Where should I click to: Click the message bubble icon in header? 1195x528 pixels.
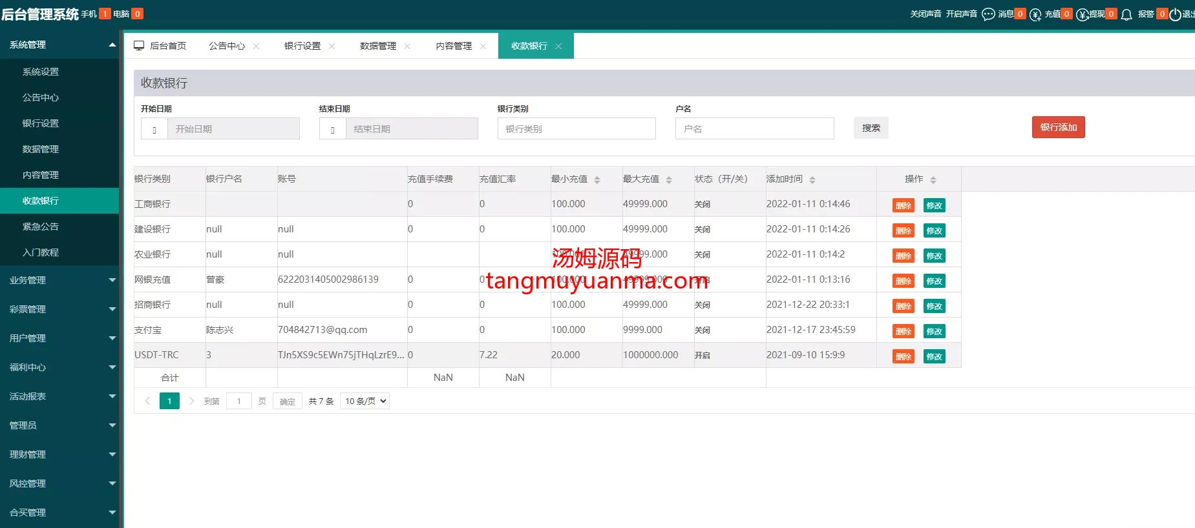point(988,14)
